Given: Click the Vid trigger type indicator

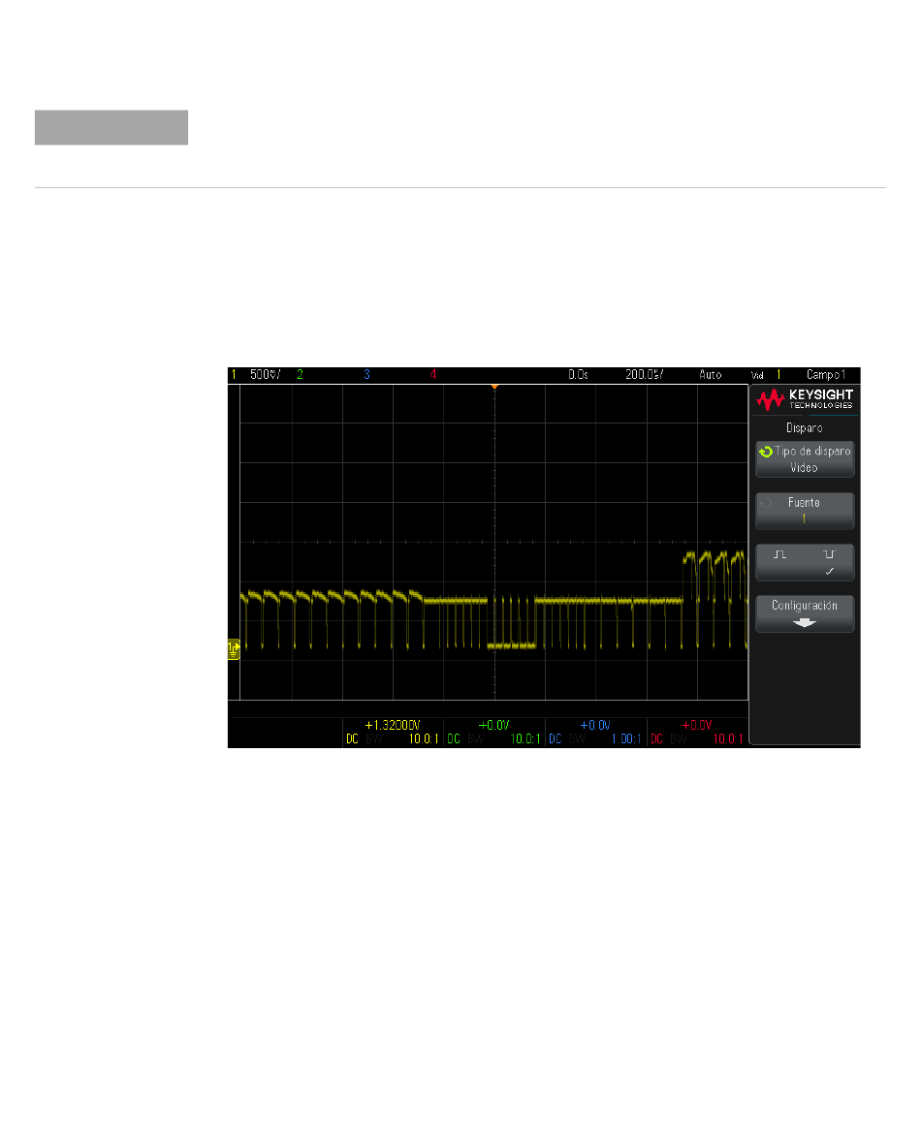Looking at the screenshot, I should pyautogui.click(x=757, y=375).
